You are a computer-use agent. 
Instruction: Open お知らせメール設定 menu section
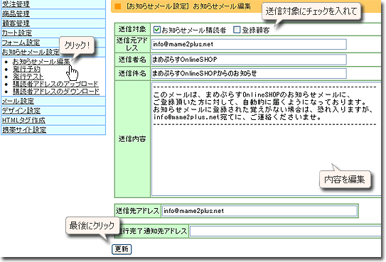tap(31, 52)
